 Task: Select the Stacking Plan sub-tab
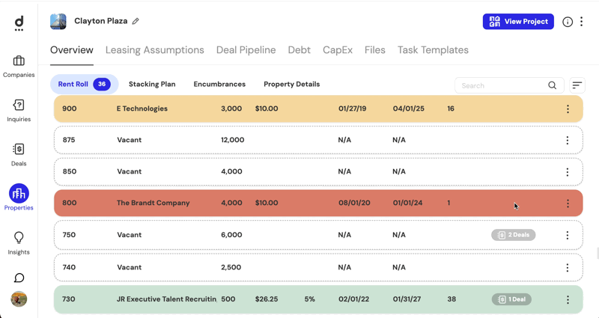152,84
